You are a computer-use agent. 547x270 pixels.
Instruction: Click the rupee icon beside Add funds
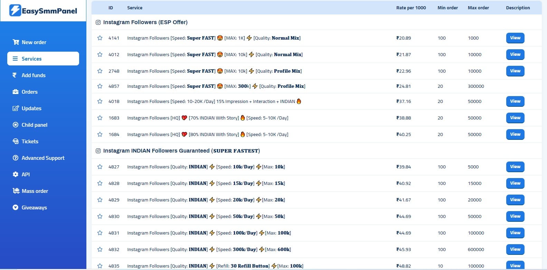pyautogui.click(x=15, y=75)
